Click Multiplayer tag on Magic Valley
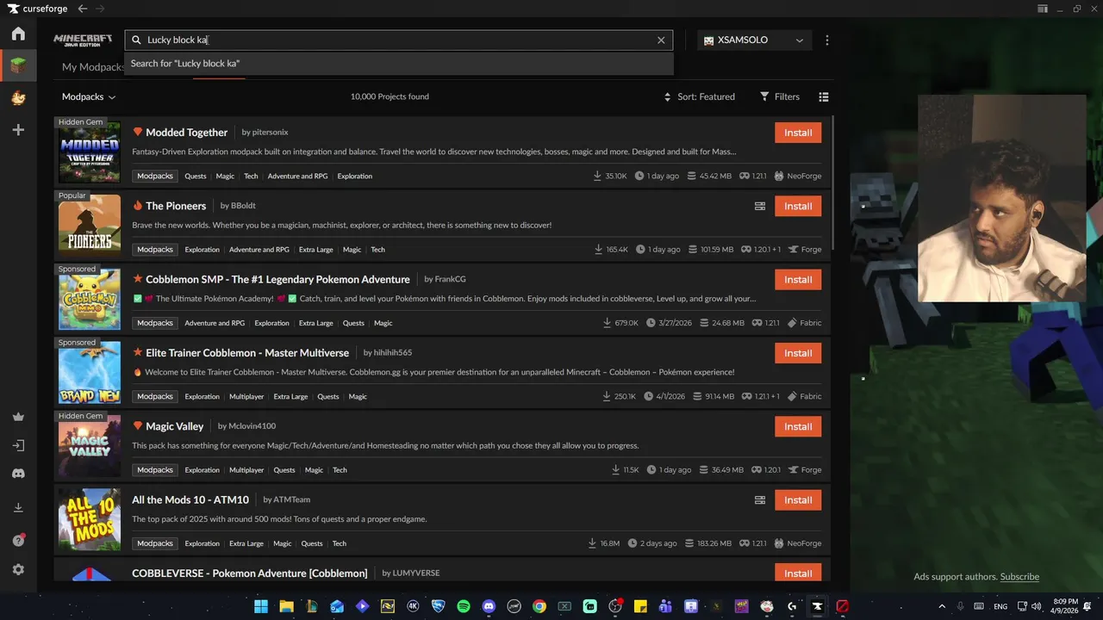The height and width of the screenshot is (620, 1103). tap(246, 470)
